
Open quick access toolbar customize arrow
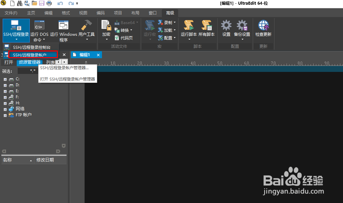77,3
